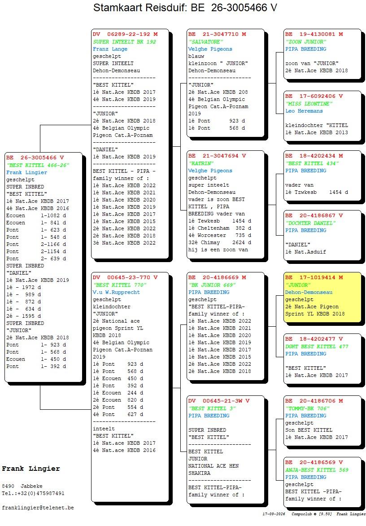Click the title 'Stamkaart Reisduif: BE 26-3005466 V'
Screen dimensions: 366x526
(x=185, y=7)
